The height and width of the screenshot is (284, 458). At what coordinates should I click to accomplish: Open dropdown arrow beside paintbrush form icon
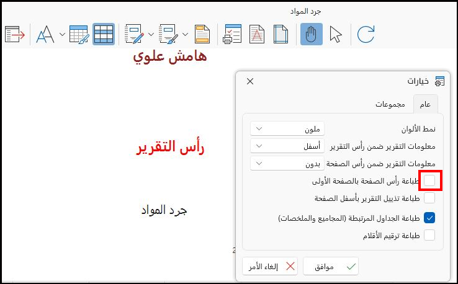pyautogui.click(x=185, y=34)
